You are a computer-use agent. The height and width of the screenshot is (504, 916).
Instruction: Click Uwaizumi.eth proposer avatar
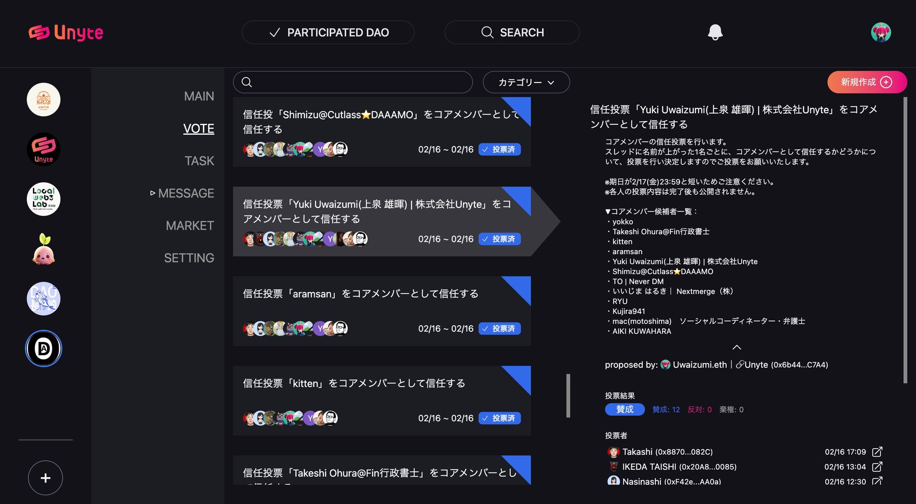coord(666,365)
